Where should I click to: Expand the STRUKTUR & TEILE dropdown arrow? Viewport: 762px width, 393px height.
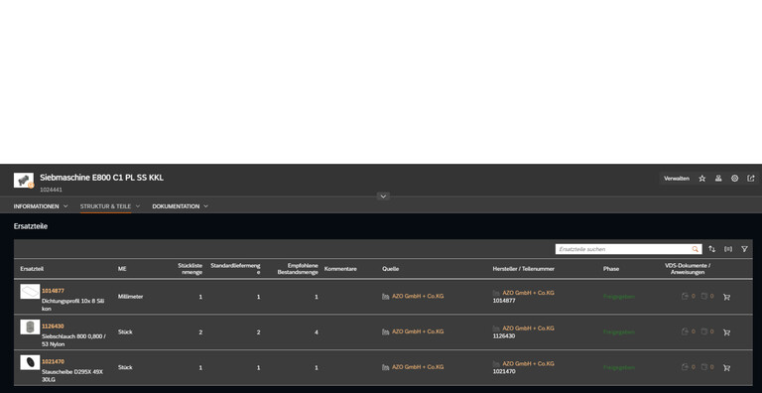pyautogui.click(x=138, y=206)
